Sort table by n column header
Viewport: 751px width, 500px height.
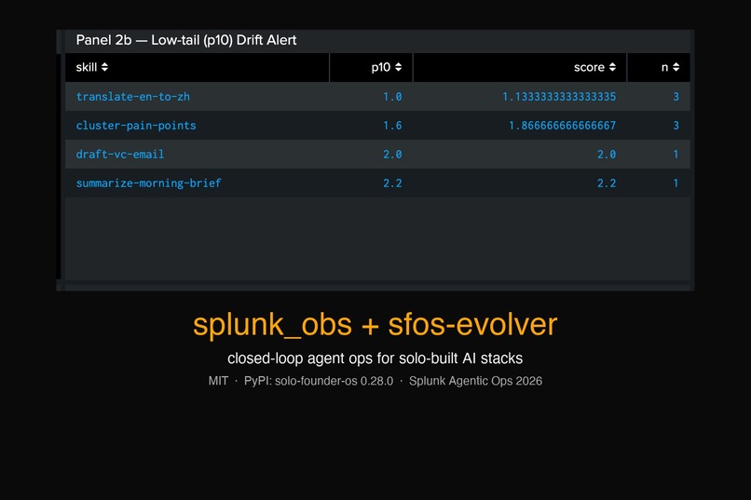659,67
